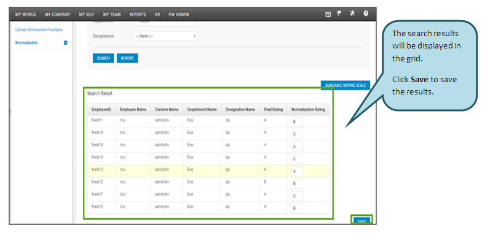Open Upload Achievement Numbers link

(x=39, y=29)
